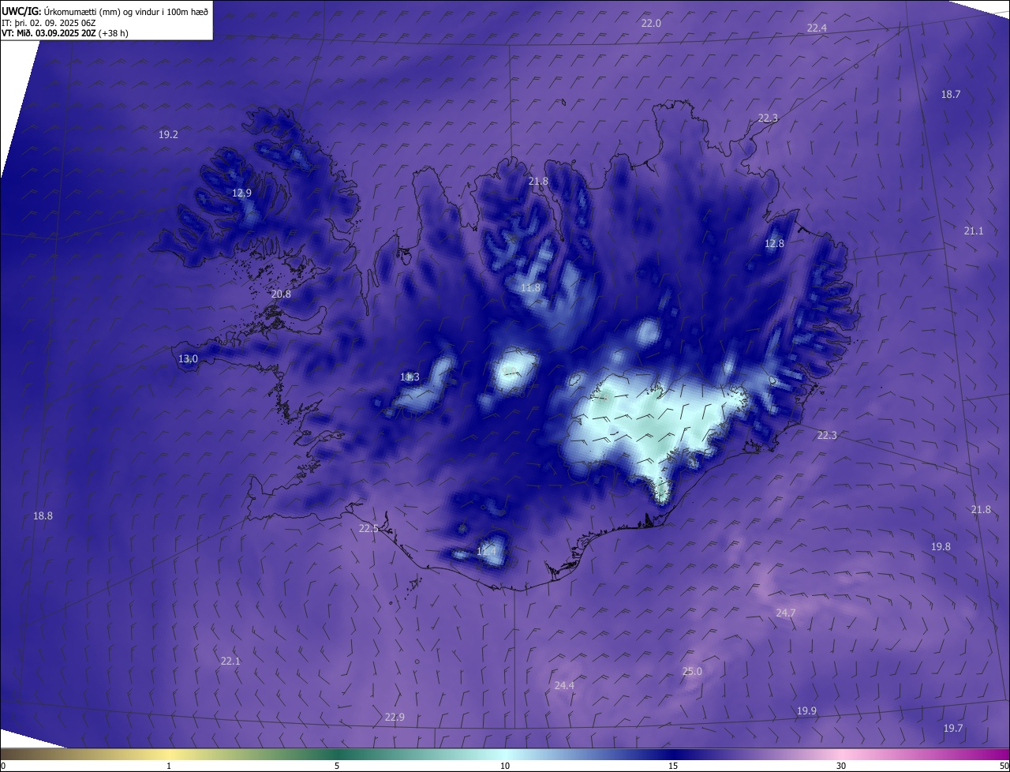Click the 24.7 value label

click(x=786, y=613)
